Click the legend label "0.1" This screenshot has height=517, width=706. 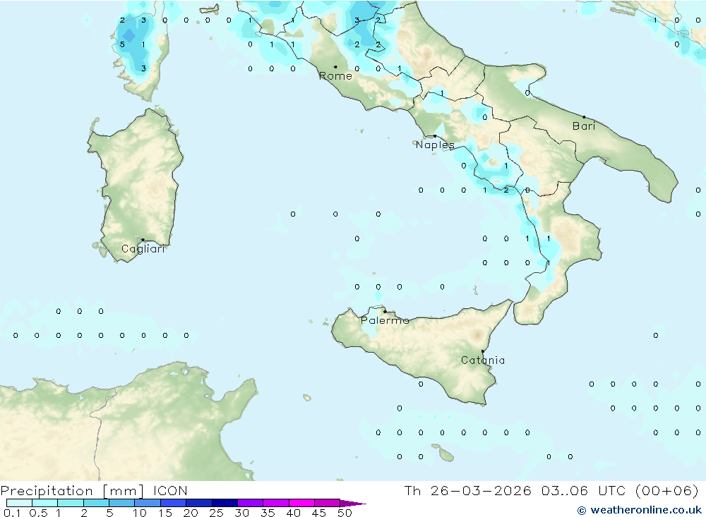(x=12, y=513)
